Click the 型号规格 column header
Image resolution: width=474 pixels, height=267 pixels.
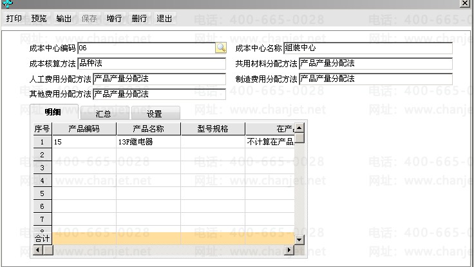pos(213,129)
